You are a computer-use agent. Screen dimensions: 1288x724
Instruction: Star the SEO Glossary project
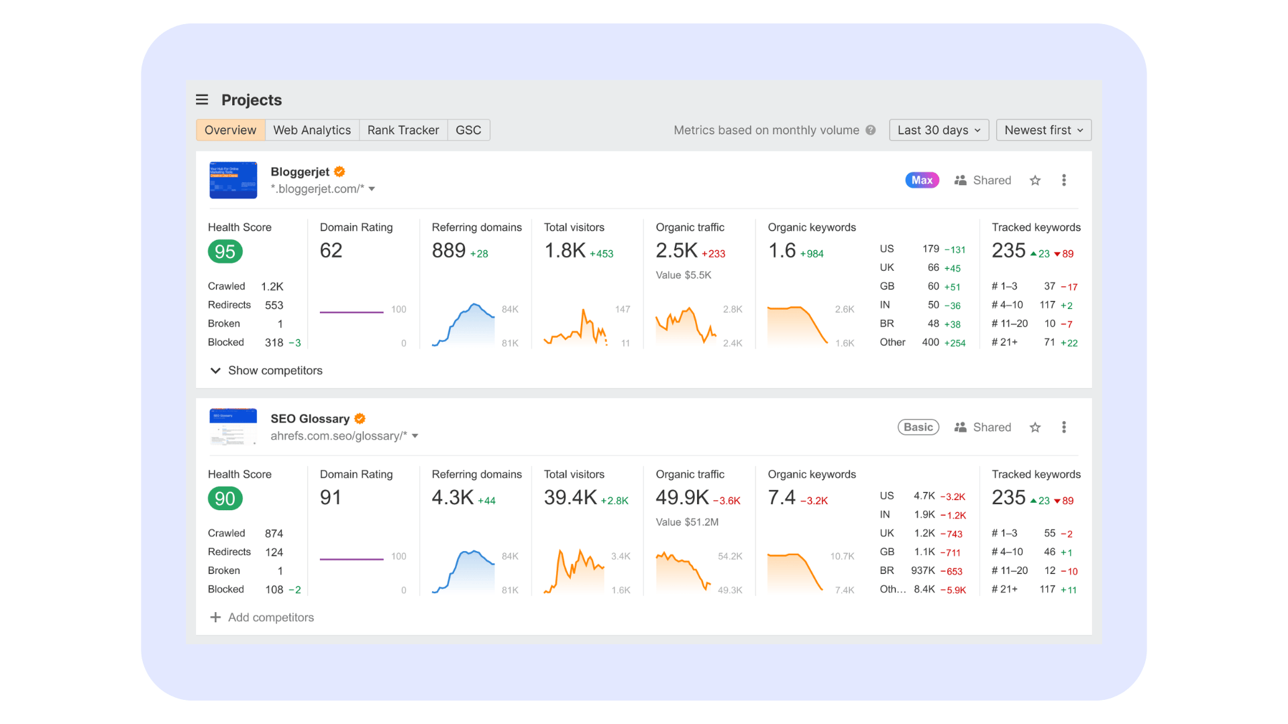coord(1035,428)
